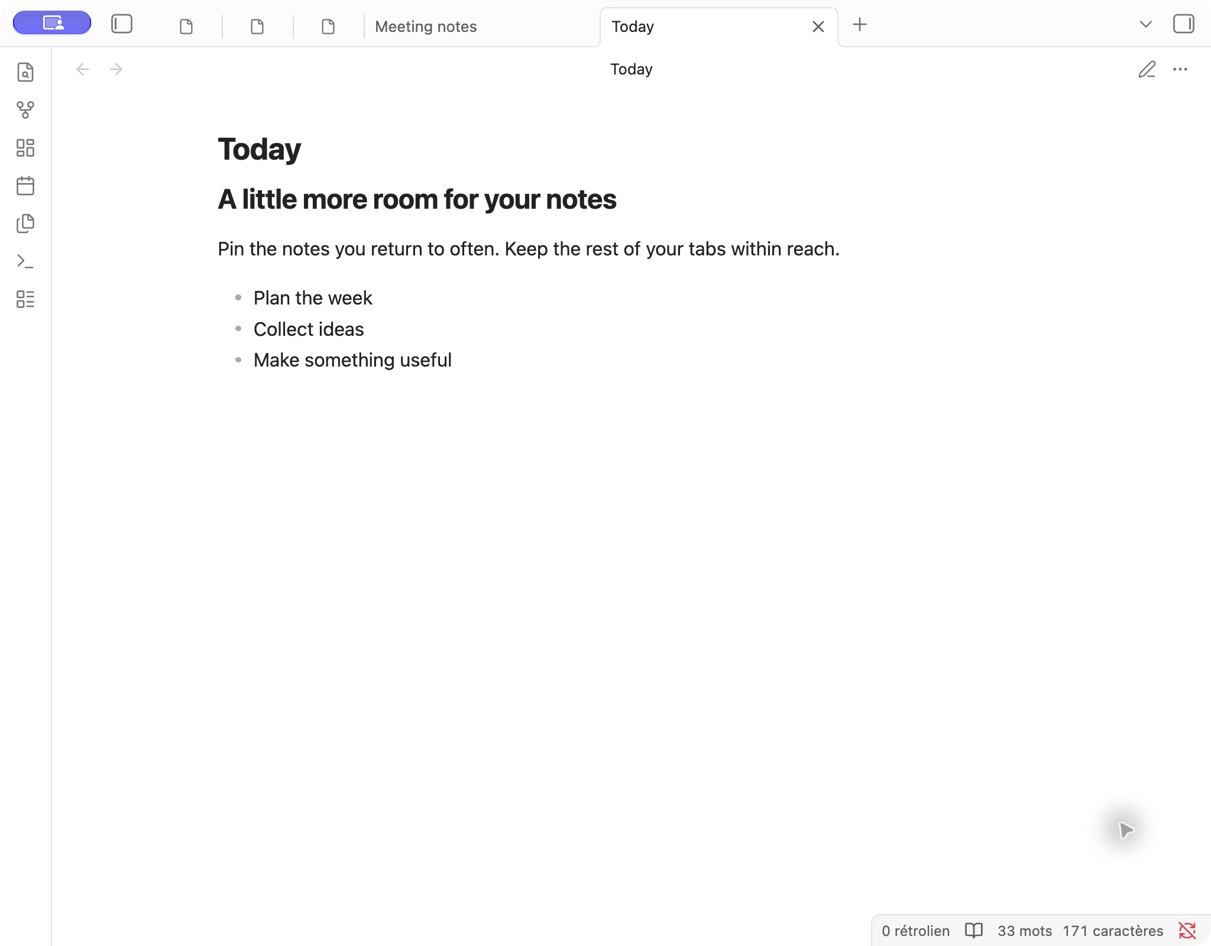Toggle the right sidebar panel
The image size is (1211, 946).
pos(1184,24)
